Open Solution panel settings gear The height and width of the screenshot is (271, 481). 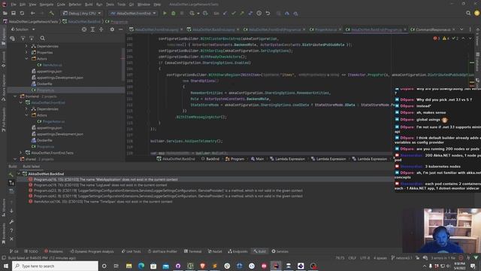point(112,29)
